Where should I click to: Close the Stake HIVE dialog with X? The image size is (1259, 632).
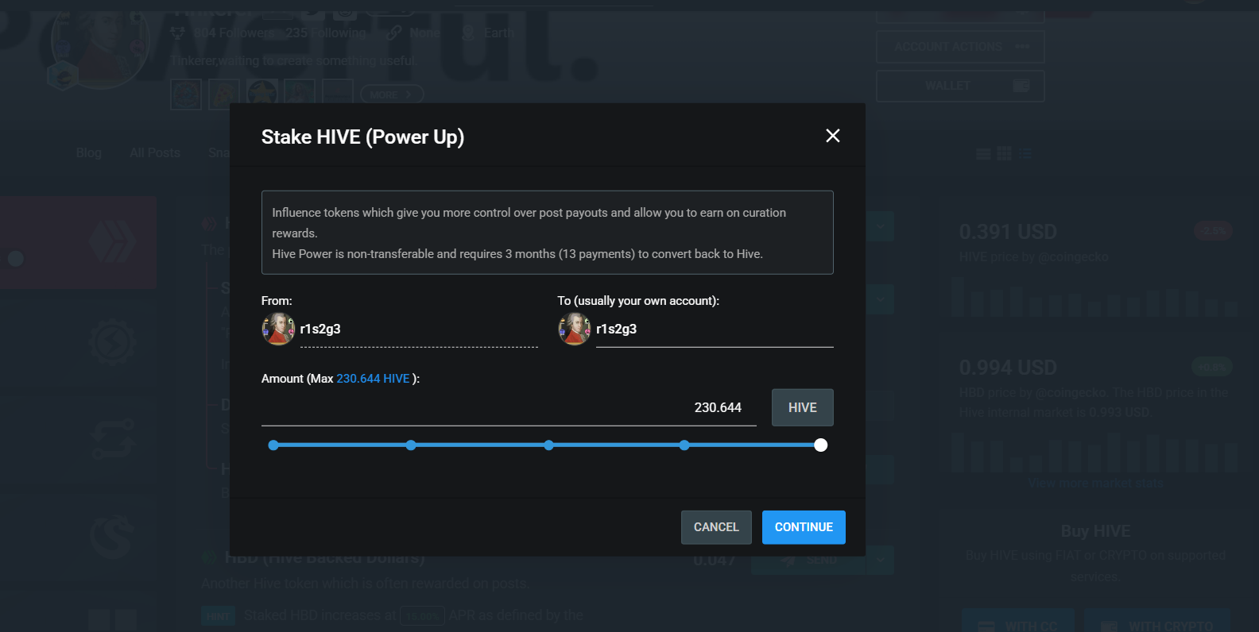[x=832, y=136]
